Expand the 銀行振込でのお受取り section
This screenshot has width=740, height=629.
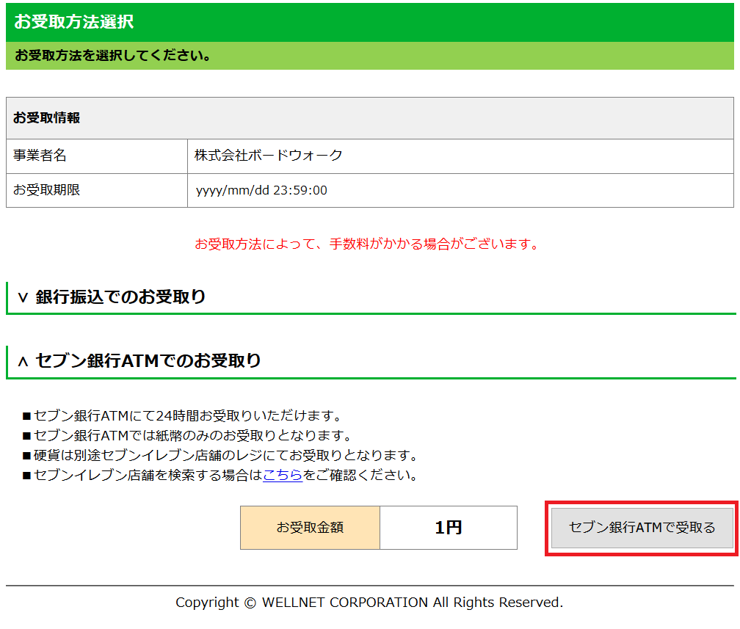[x=121, y=297]
